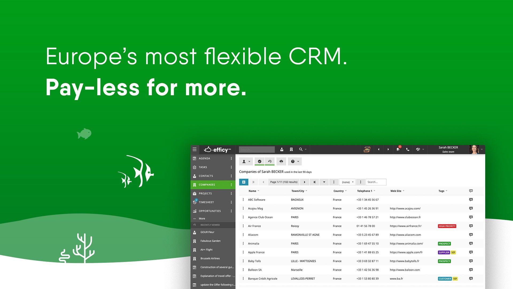Screen dimensions: 513x289
Task: Open the tools wrench dropdown
Action: point(420,150)
